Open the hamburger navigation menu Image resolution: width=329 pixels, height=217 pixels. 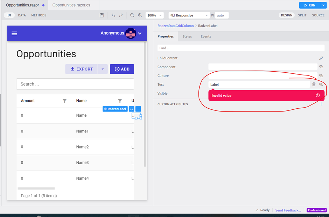tap(14, 33)
